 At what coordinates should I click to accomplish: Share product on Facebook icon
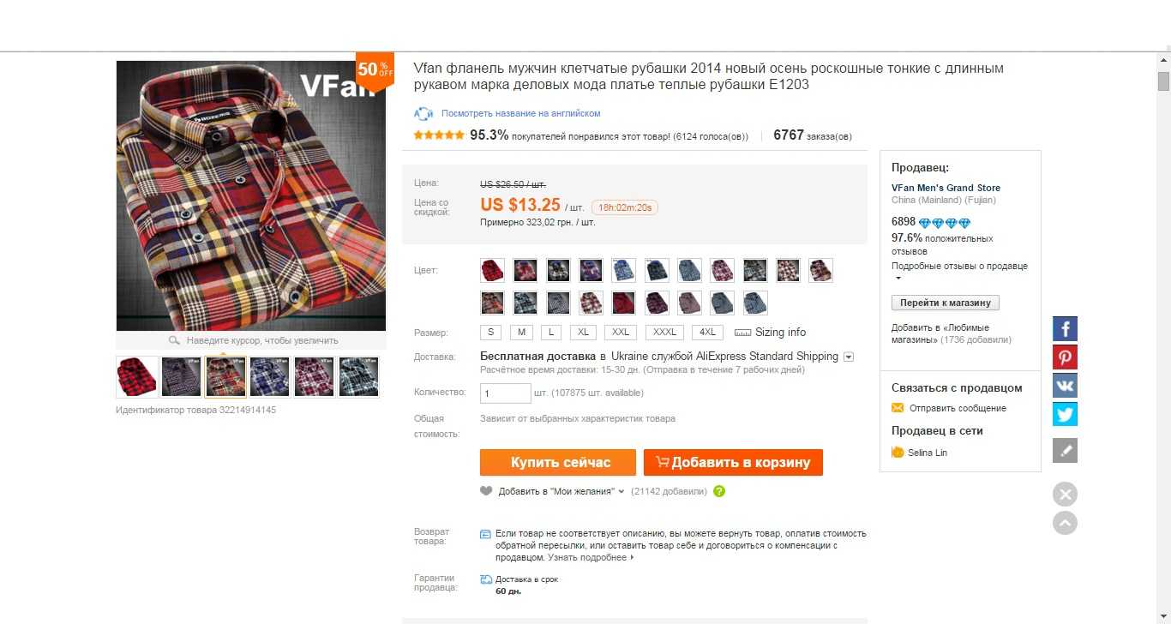(x=1065, y=328)
